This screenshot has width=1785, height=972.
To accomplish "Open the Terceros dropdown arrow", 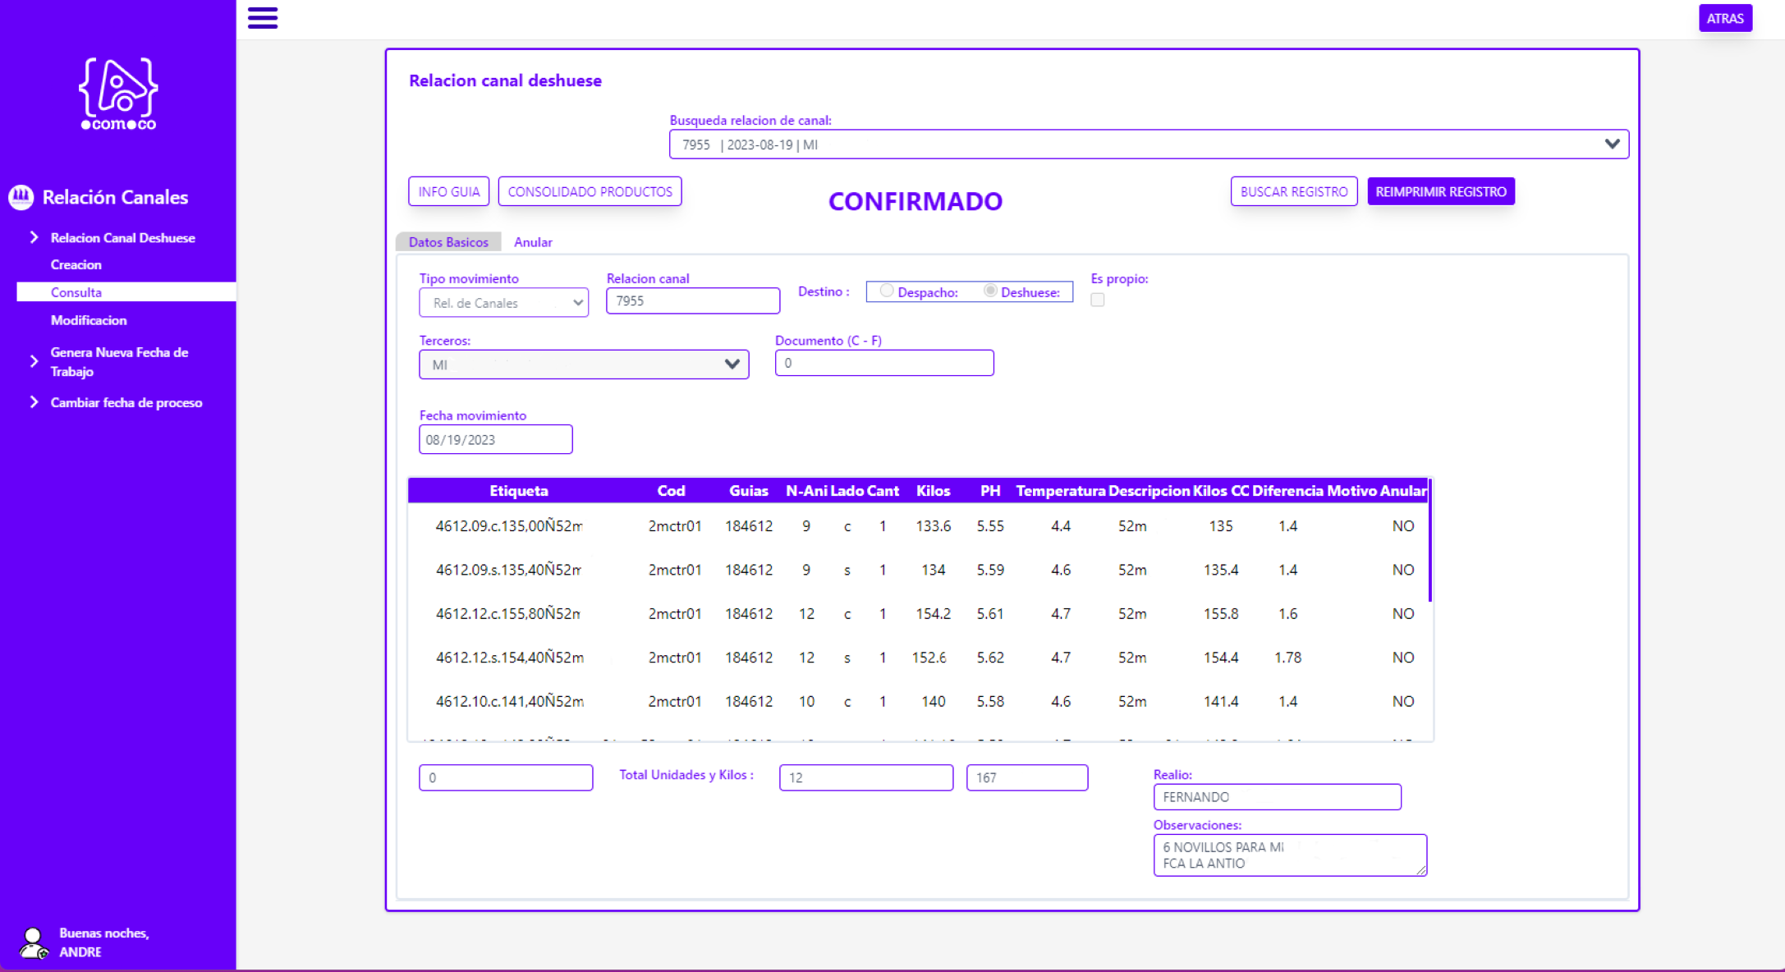I will [732, 364].
